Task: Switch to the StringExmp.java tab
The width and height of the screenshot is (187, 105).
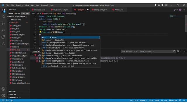Action: (x=100, y=10)
